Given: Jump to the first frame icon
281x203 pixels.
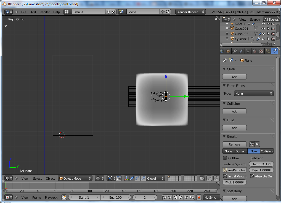Looking at the screenshot, I should point(164,197).
